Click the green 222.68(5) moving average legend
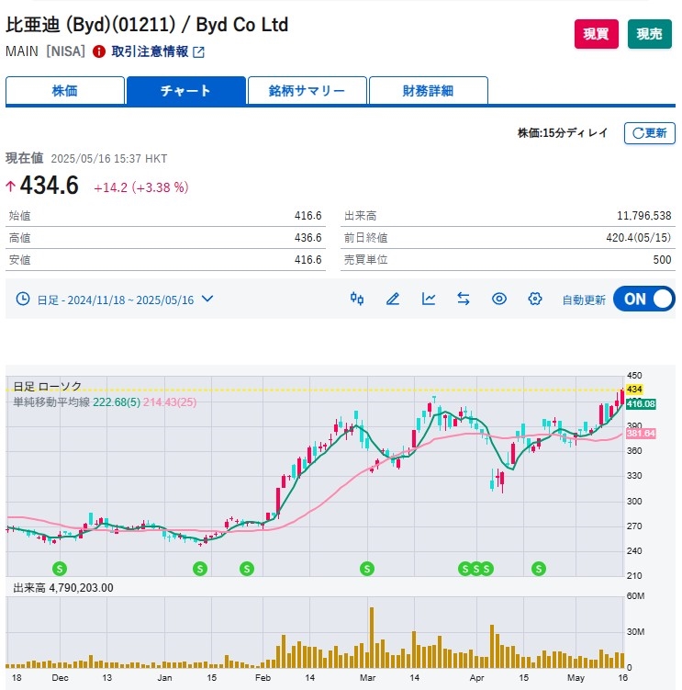 117,402
